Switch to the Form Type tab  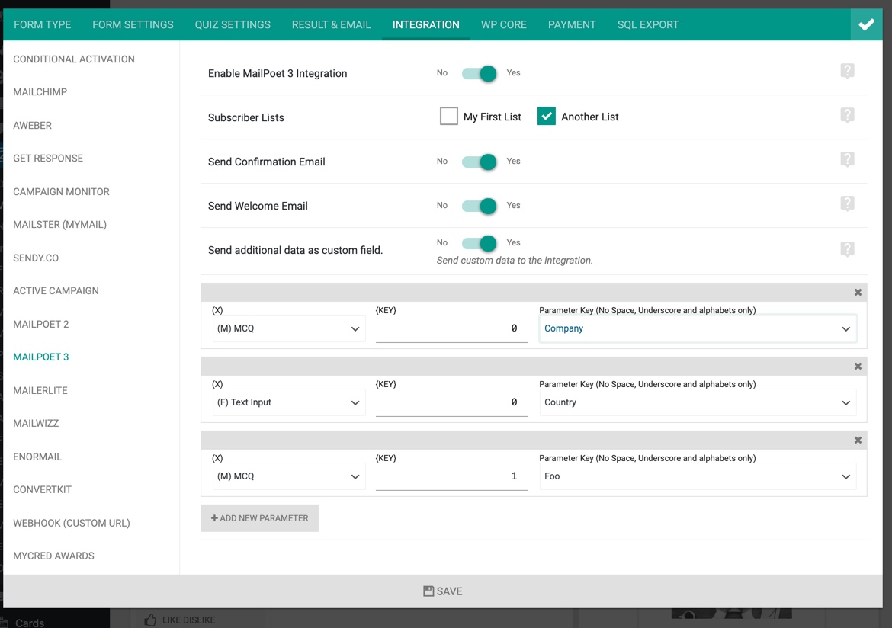coord(43,25)
